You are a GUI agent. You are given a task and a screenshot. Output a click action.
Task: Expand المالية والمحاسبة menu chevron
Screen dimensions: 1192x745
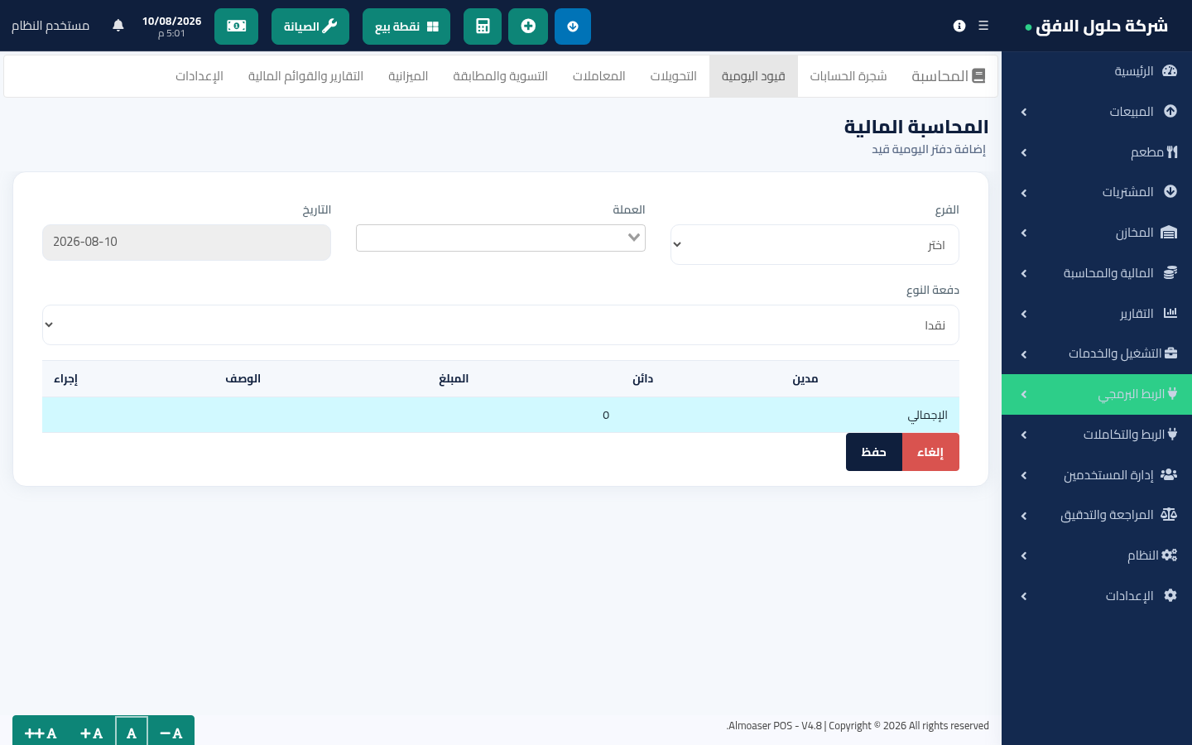click(x=1024, y=273)
